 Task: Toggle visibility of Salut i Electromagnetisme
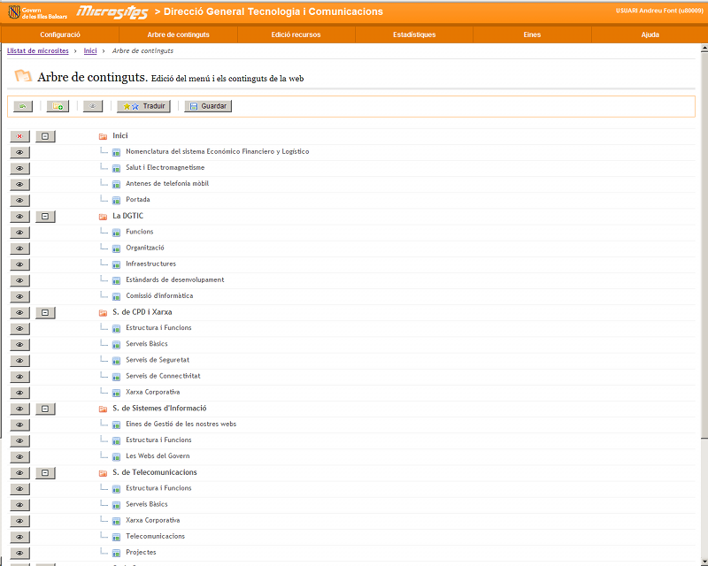[x=19, y=168]
